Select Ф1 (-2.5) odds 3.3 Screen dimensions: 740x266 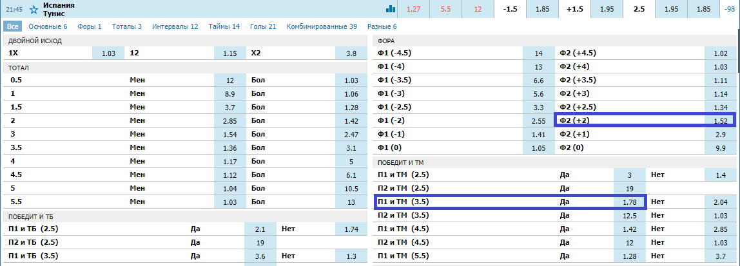tap(539, 108)
